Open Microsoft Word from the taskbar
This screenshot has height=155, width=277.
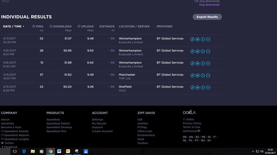pos(59,151)
